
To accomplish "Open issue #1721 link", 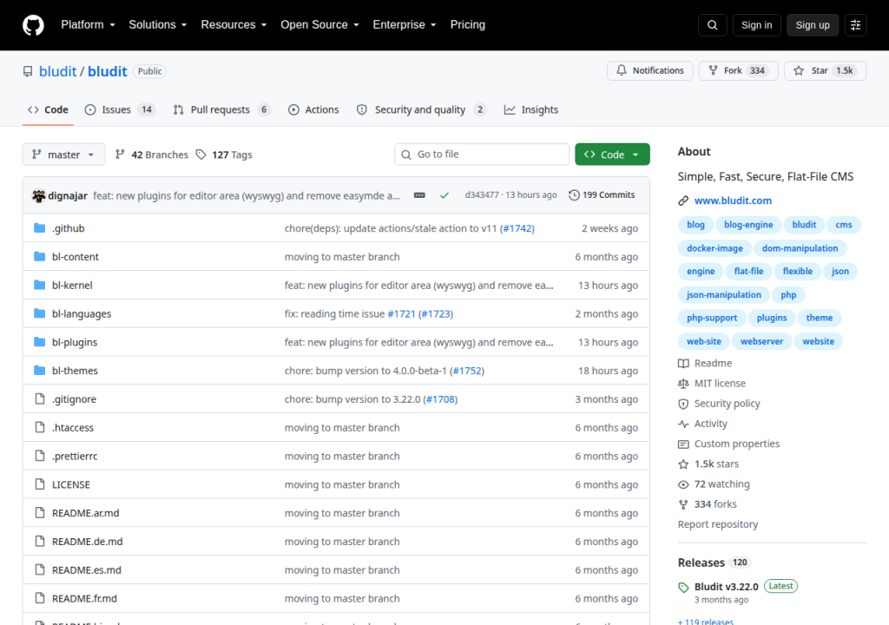I will click(x=401, y=313).
